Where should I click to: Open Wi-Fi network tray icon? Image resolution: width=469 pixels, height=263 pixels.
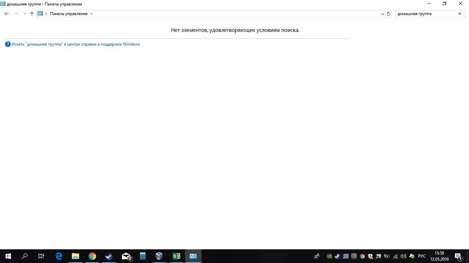click(396, 256)
